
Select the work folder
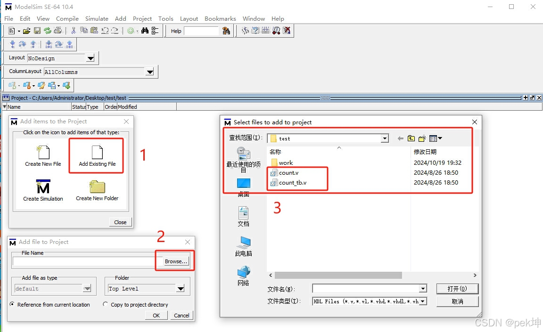coord(282,162)
